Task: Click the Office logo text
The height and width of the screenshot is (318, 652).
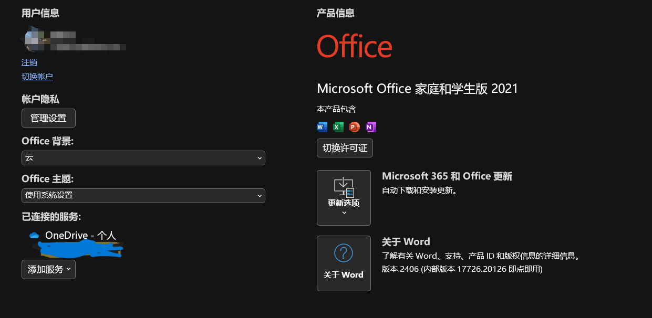Action: (355, 46)
